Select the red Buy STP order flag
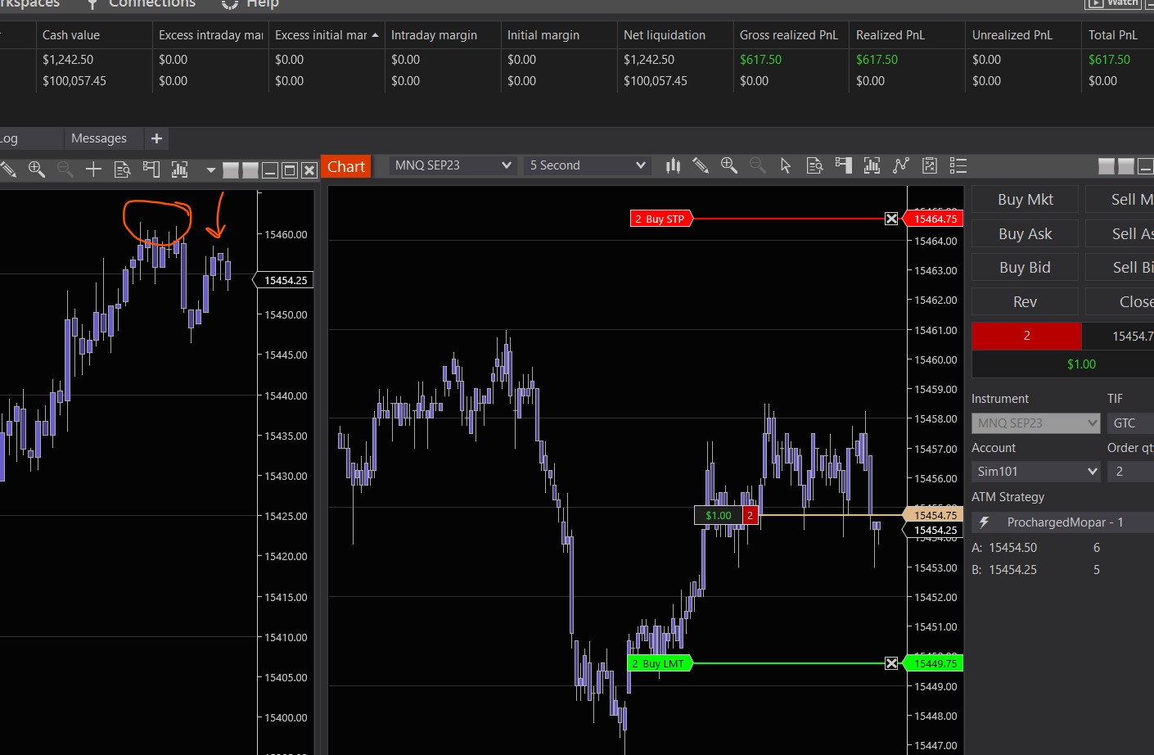The height and width of the screenshot is (755, 1154). tap(661, 219)
